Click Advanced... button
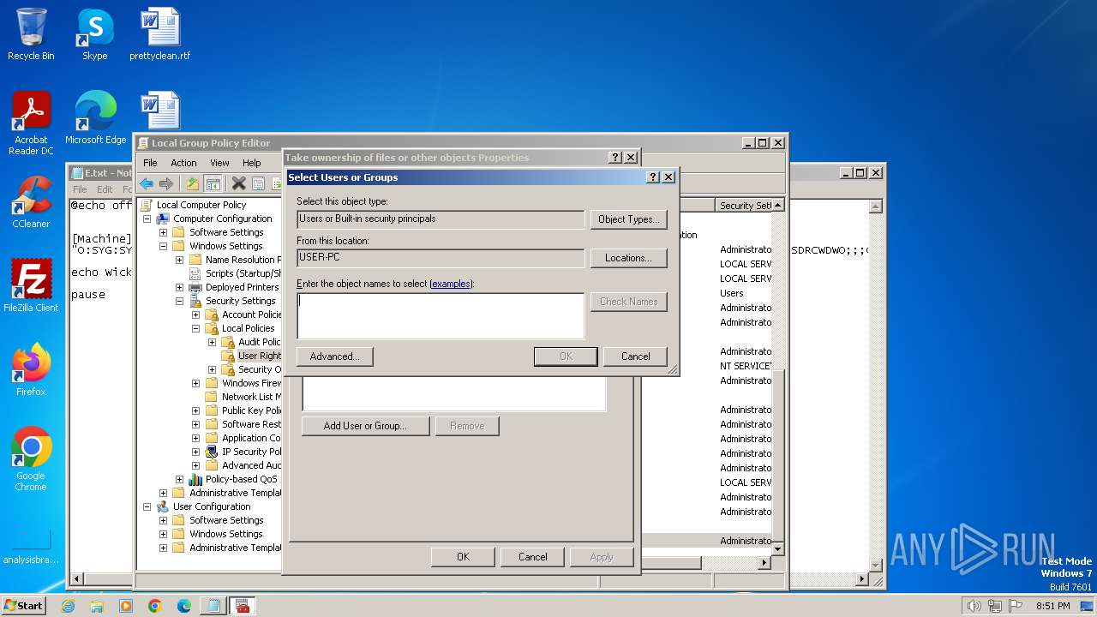Viewport: 1097px width, 617px height. pyautogui.click(x=334, y=356)
